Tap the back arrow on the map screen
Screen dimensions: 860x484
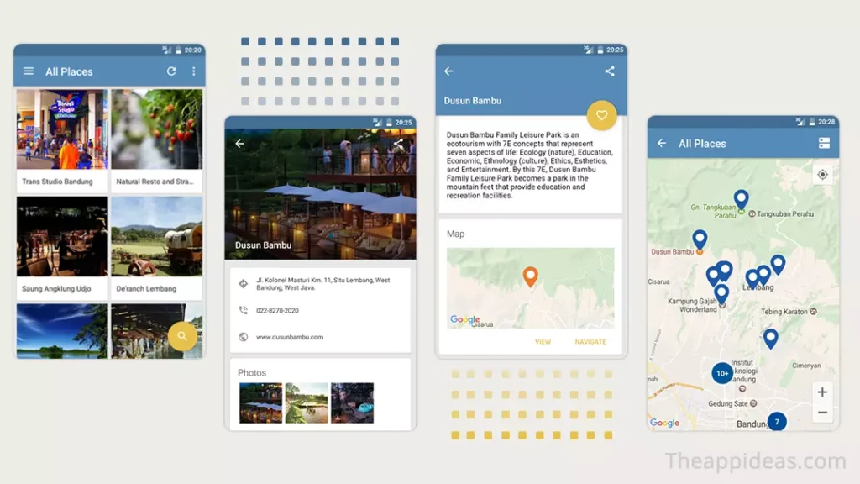pyautogui.click(x=662, y=143)
